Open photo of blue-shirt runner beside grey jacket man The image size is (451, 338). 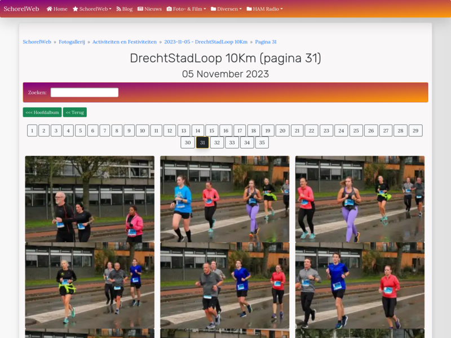click(x=360, y=286)
